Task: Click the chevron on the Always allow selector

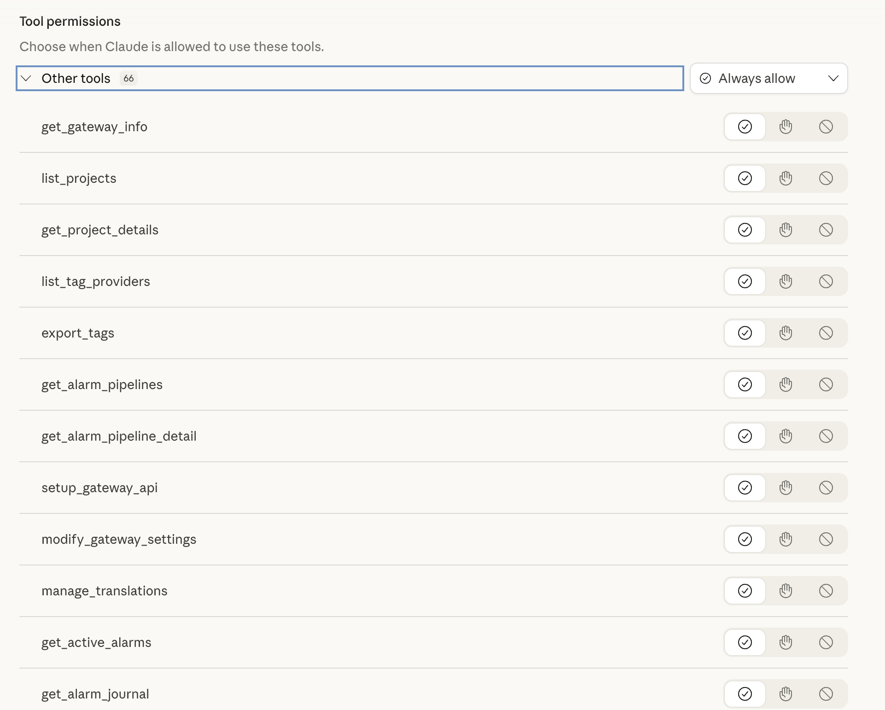Action: point(833,78)
